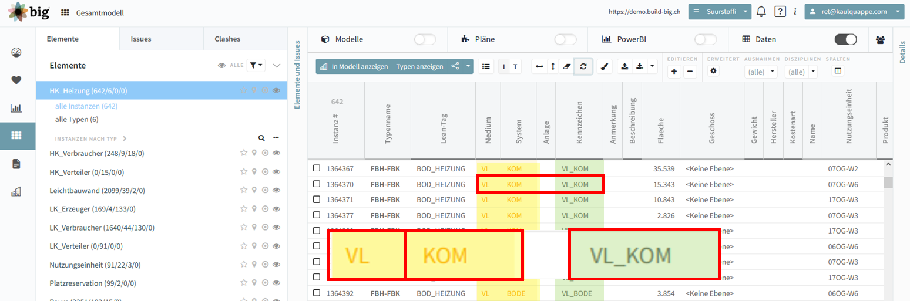Click the search magnifier above the type list
The image size is (910, 301).
pos(261,138)
